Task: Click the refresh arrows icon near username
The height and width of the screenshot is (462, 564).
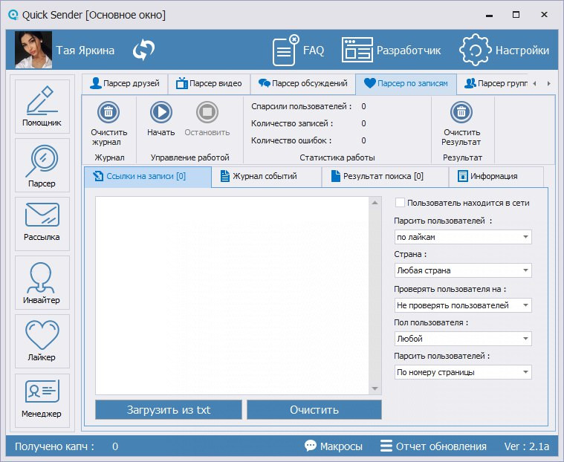Action: coord(143,51)
